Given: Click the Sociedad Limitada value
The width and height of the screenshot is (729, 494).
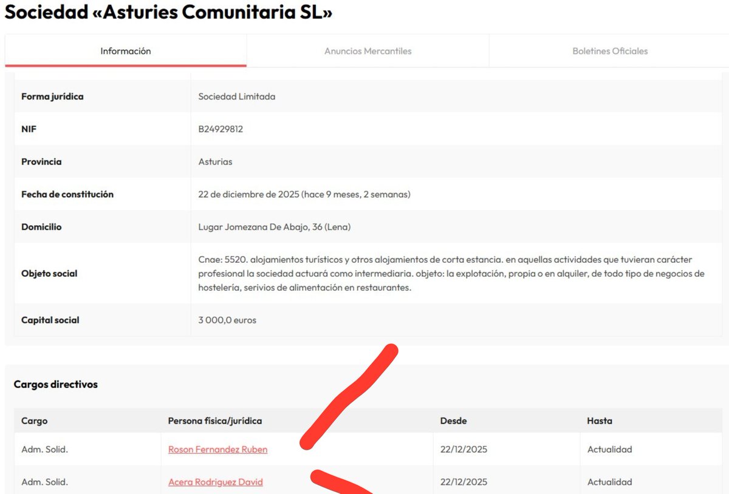Looking at the screenshot, I should (x=237, y=96).
